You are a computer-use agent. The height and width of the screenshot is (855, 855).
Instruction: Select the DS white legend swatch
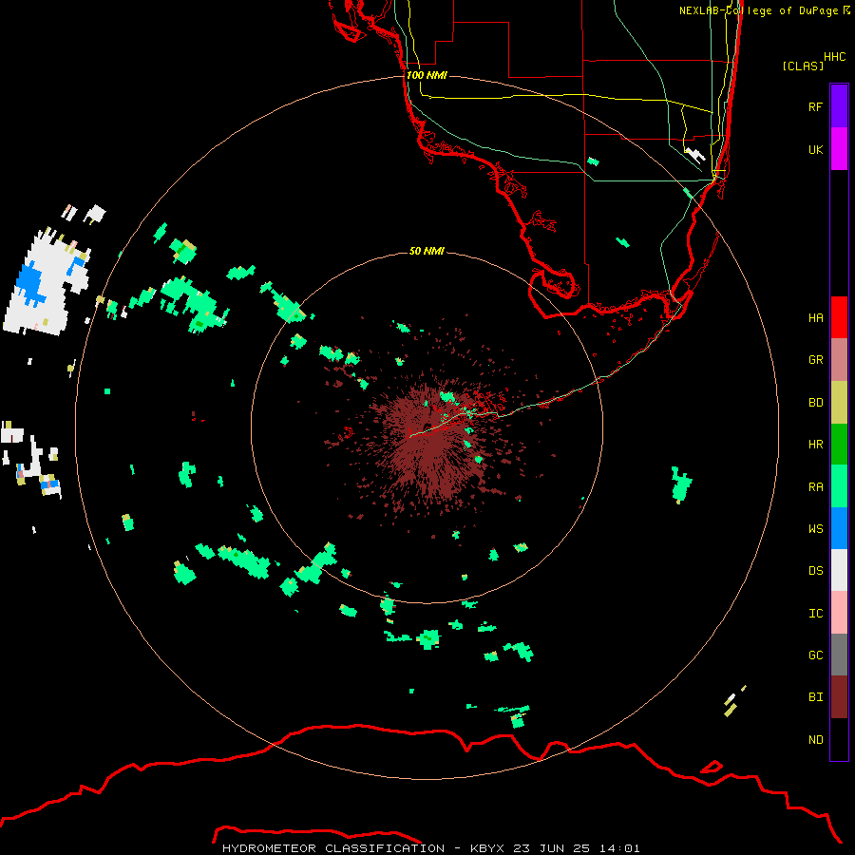839,570
